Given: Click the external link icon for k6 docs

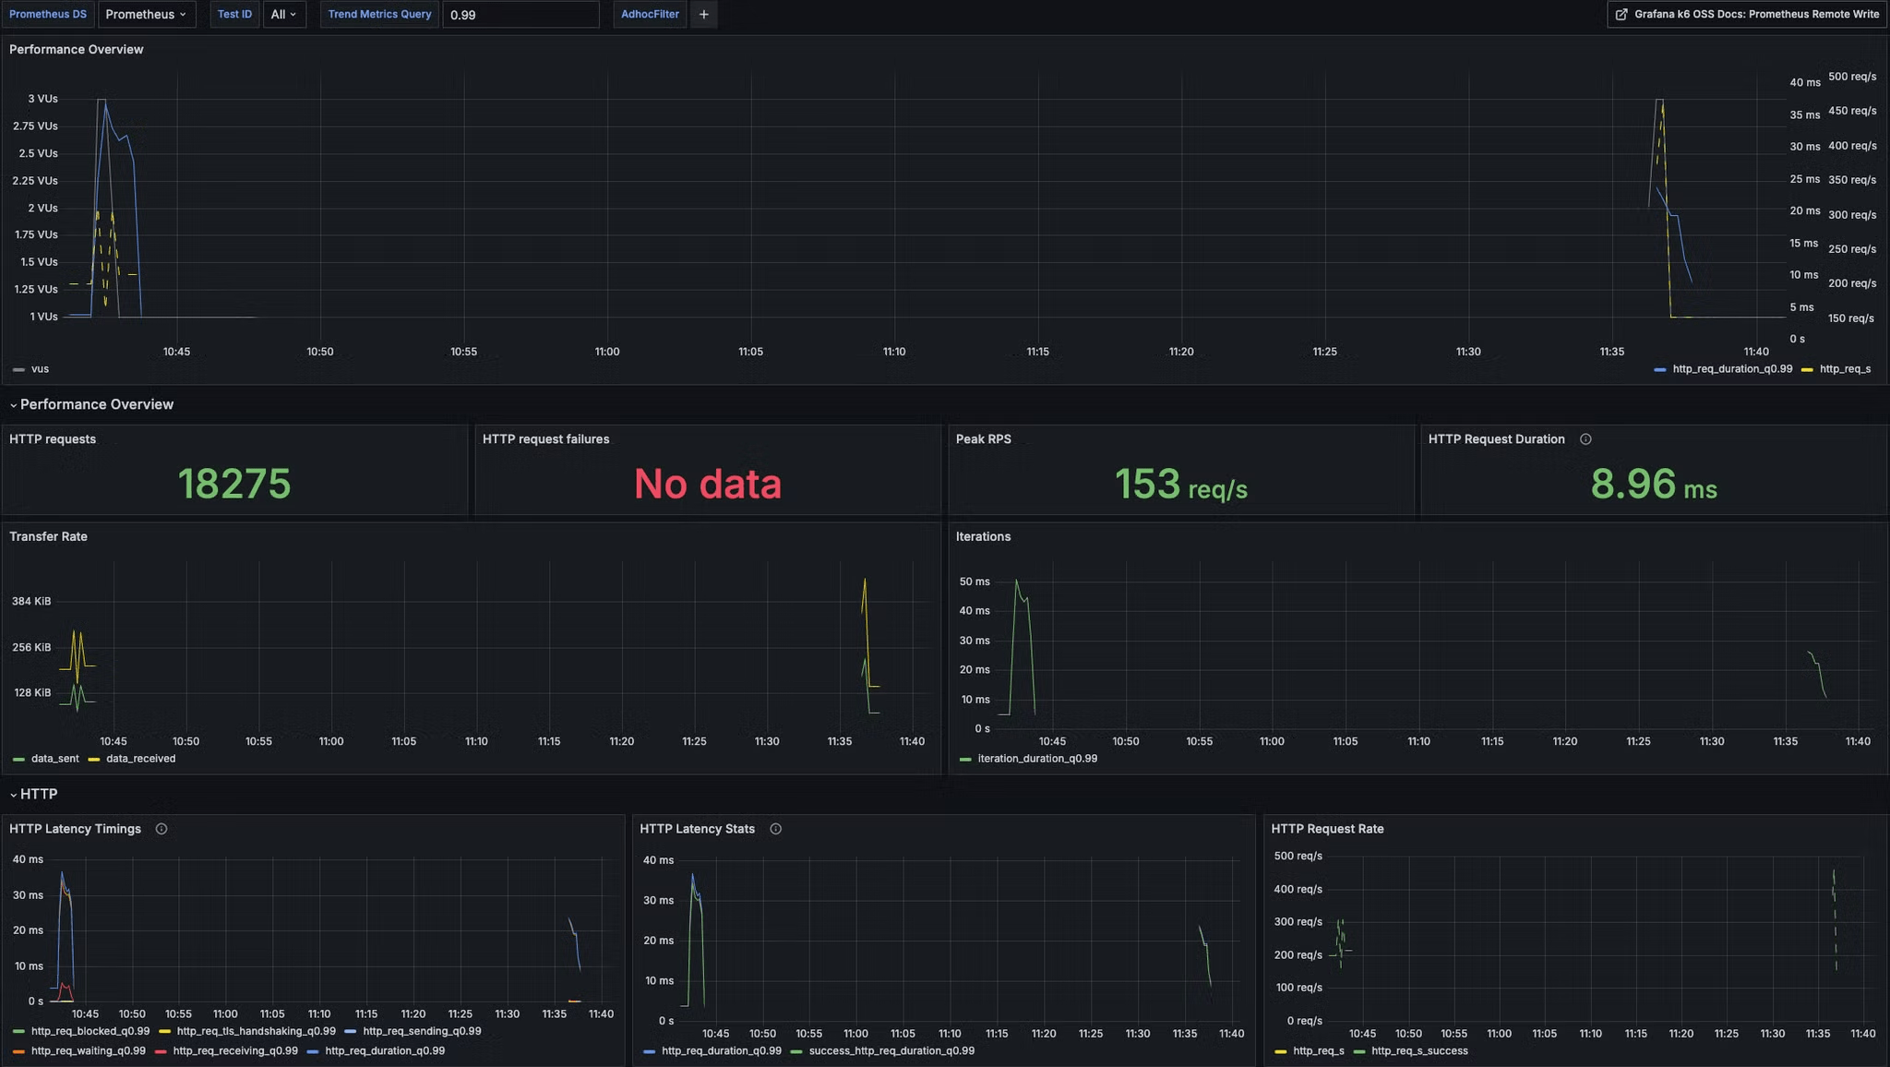Looking at the screenshot, I should tap(1621, 15).
